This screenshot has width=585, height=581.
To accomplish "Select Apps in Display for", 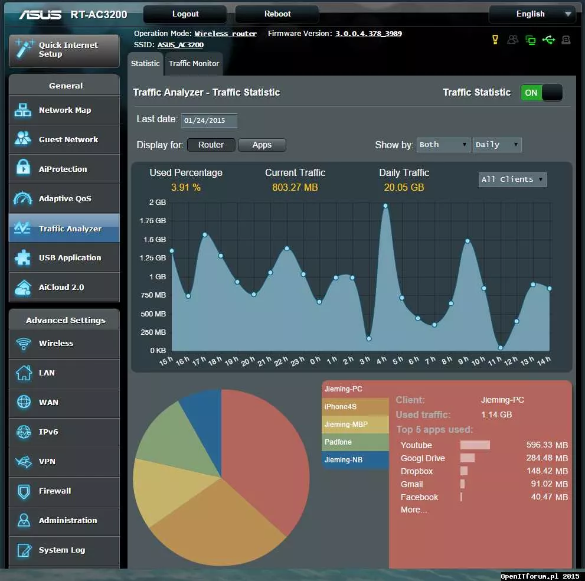I will click(262, 145).
